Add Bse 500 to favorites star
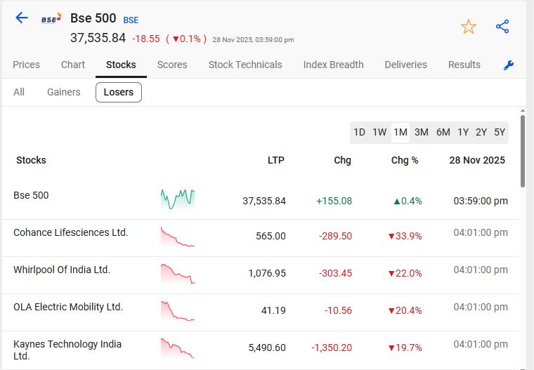Image resolution: width=534 pixels, height=370 pixels. tap(469, 27)
